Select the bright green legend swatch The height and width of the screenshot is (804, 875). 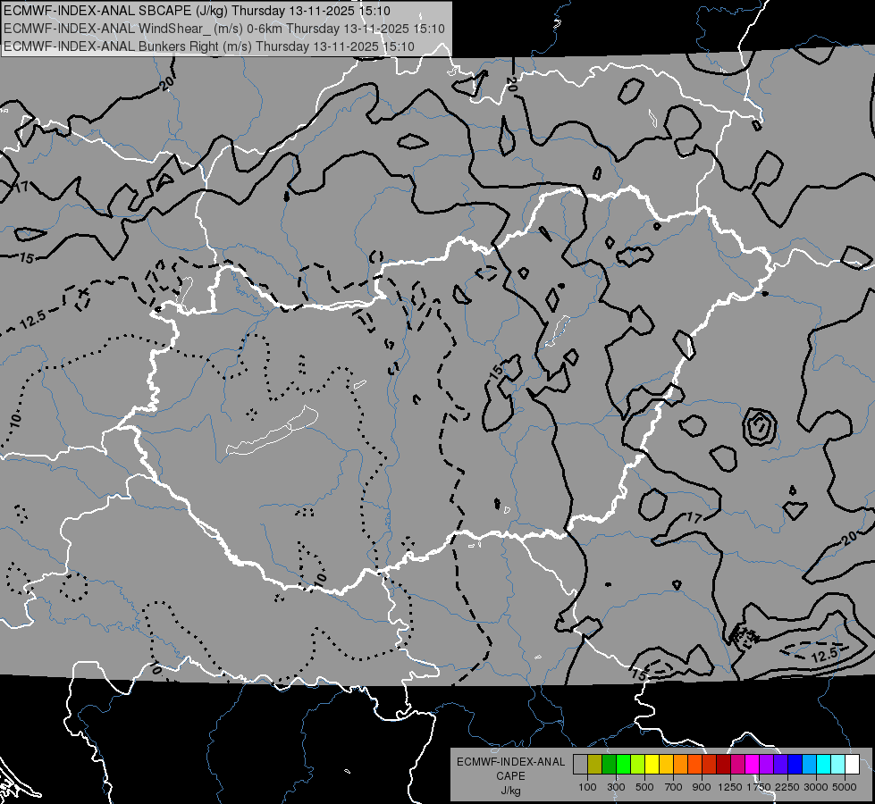[x=623, y=764]
